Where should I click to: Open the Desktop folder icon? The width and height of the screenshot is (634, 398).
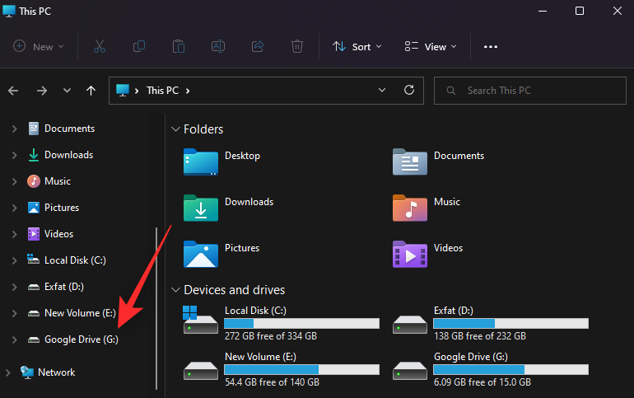[201, 162]
